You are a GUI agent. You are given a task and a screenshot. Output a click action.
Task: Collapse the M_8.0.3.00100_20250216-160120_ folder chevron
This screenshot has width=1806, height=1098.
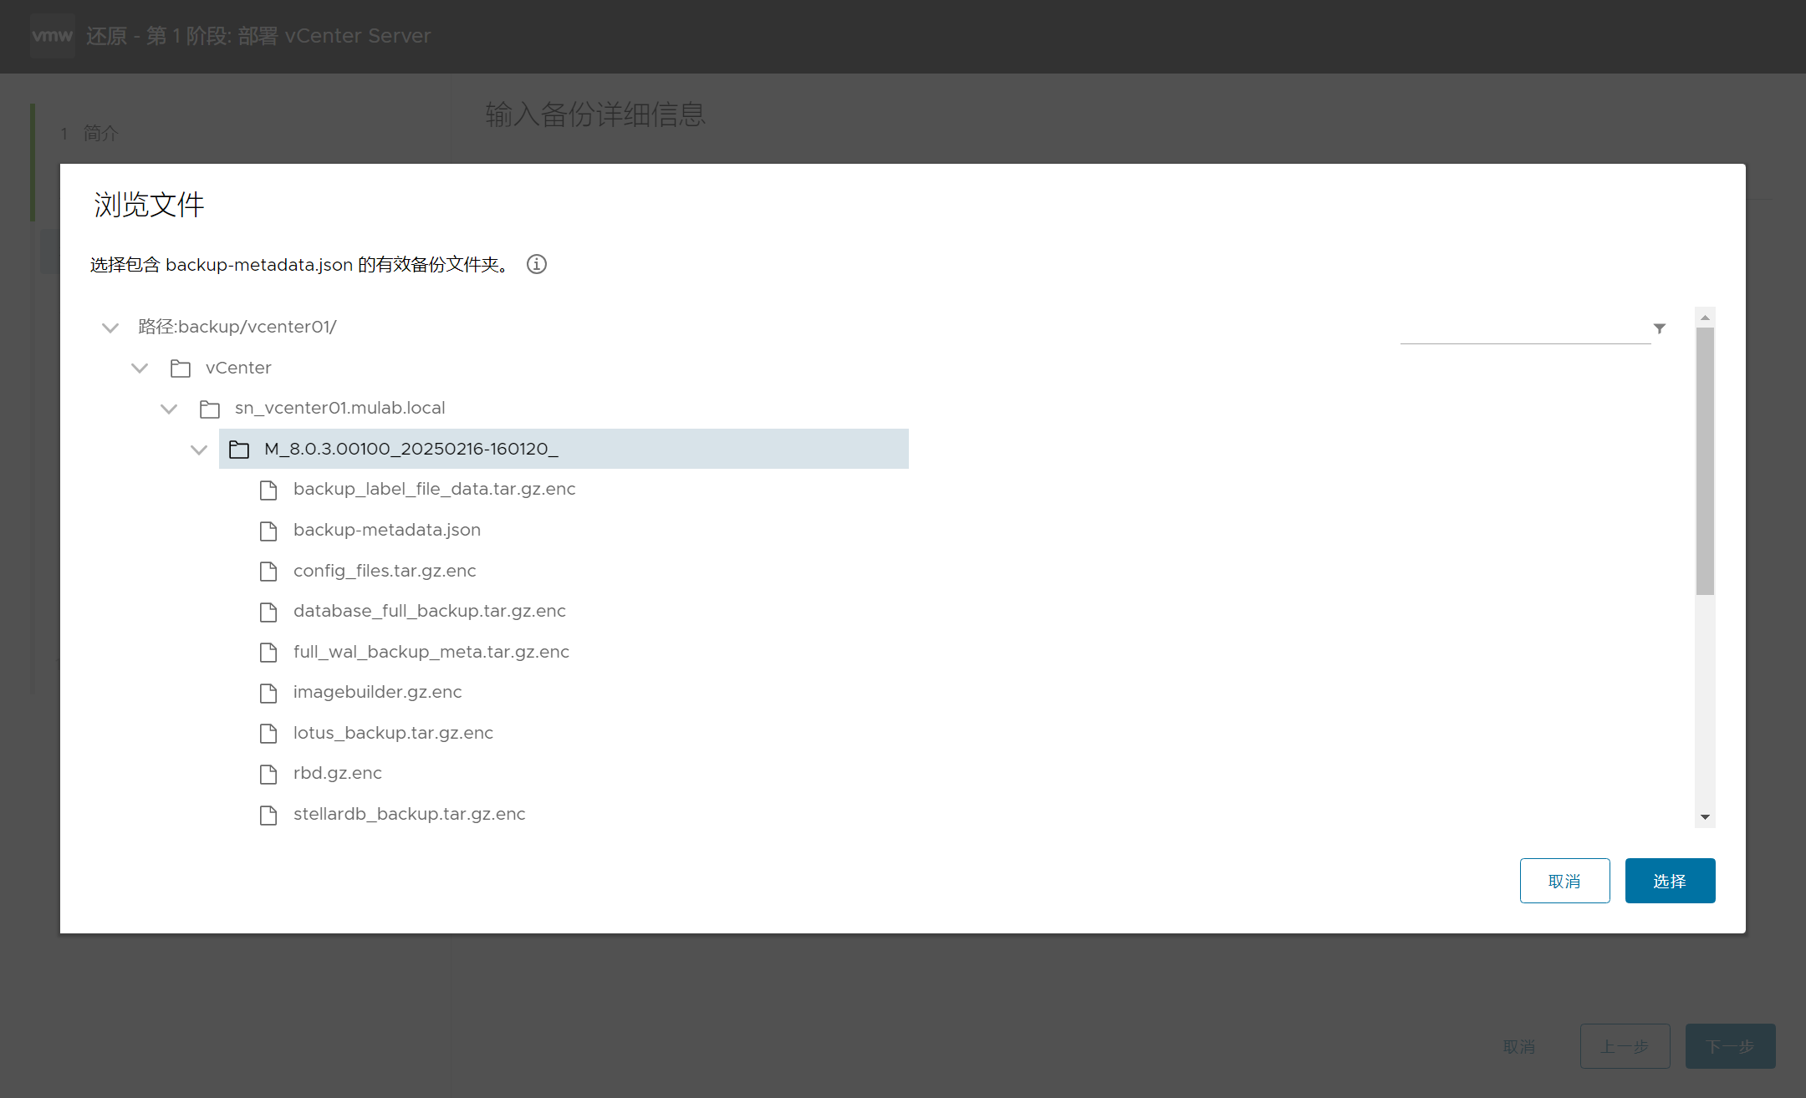coord(198,450)
